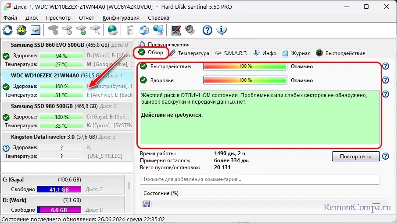
Task: Click the yellow warning refresh toolbar icon
Action: (21, 30)
